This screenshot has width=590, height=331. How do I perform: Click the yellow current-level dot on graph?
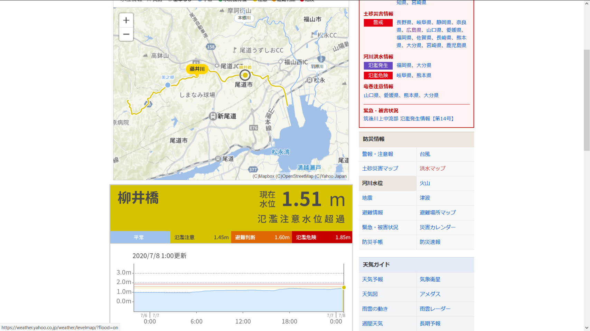tap(344, 288)
